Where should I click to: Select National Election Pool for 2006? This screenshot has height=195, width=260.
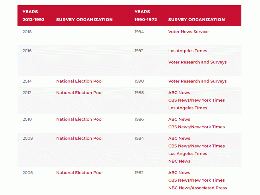[x=79, y=173]
